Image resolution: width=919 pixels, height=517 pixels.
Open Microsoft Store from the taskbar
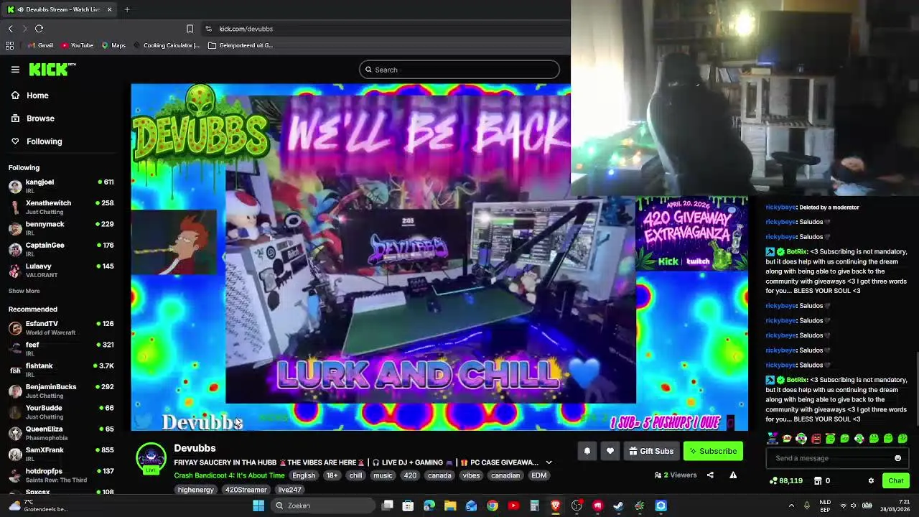[408, 506]
